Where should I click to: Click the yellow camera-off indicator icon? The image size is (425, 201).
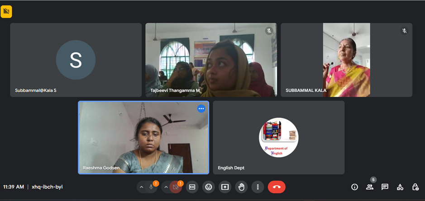tap(6, 12)
